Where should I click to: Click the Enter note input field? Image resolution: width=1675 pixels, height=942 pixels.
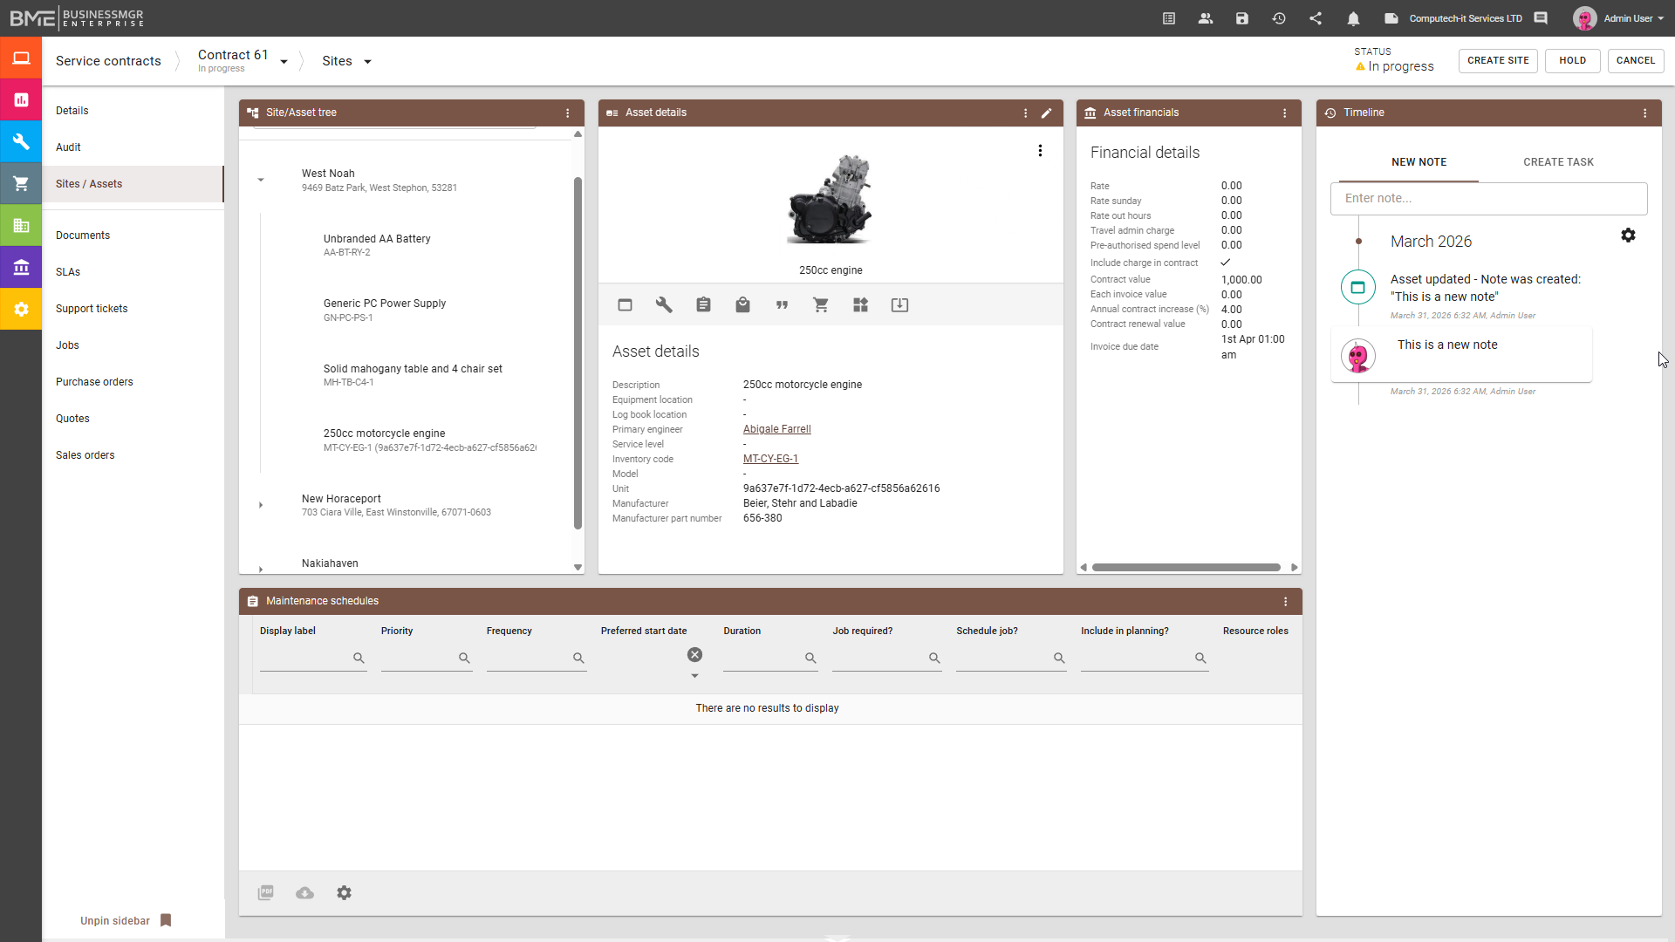[x=1488, y=199]
